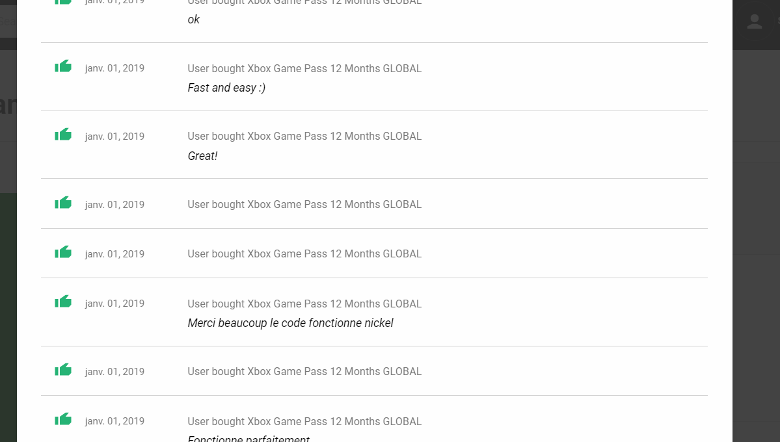Click the dimmed search field behind the overlay
780x442 pixels.
click(x=8, y=21)
